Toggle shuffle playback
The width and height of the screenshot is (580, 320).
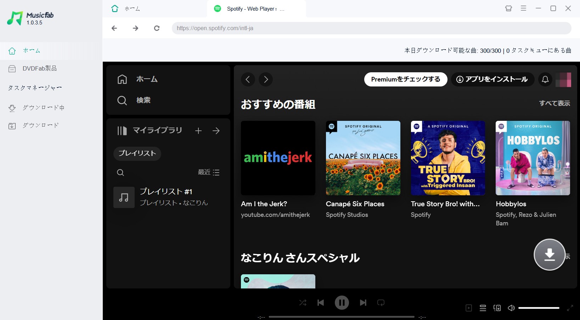(303, 303)
